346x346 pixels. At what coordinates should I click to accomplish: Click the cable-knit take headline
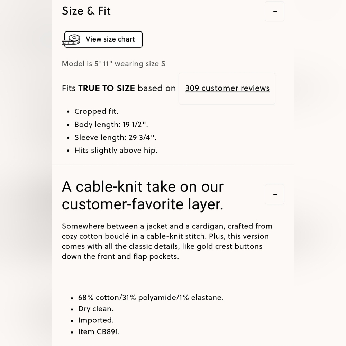pos(143,195)
